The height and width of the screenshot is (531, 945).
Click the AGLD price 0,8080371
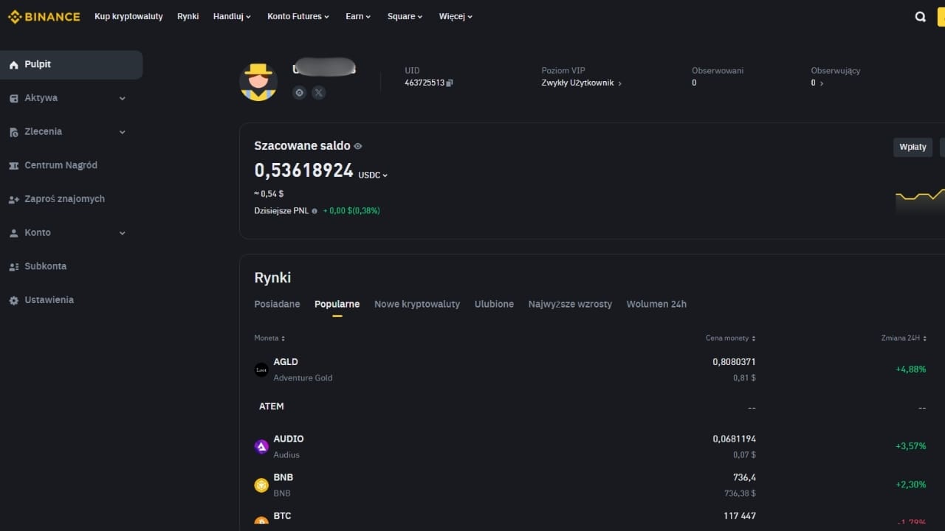(734, 362)
